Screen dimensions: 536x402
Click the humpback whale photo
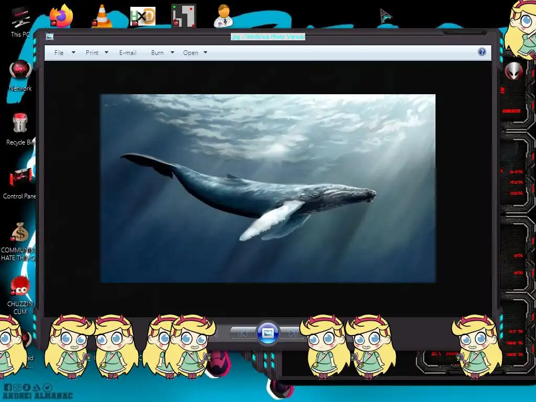tap(268, 188)
